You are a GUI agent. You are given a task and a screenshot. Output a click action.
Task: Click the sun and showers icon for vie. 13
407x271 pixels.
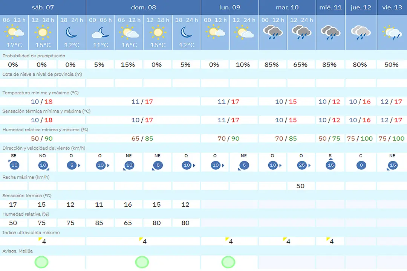tap(392, 32)
